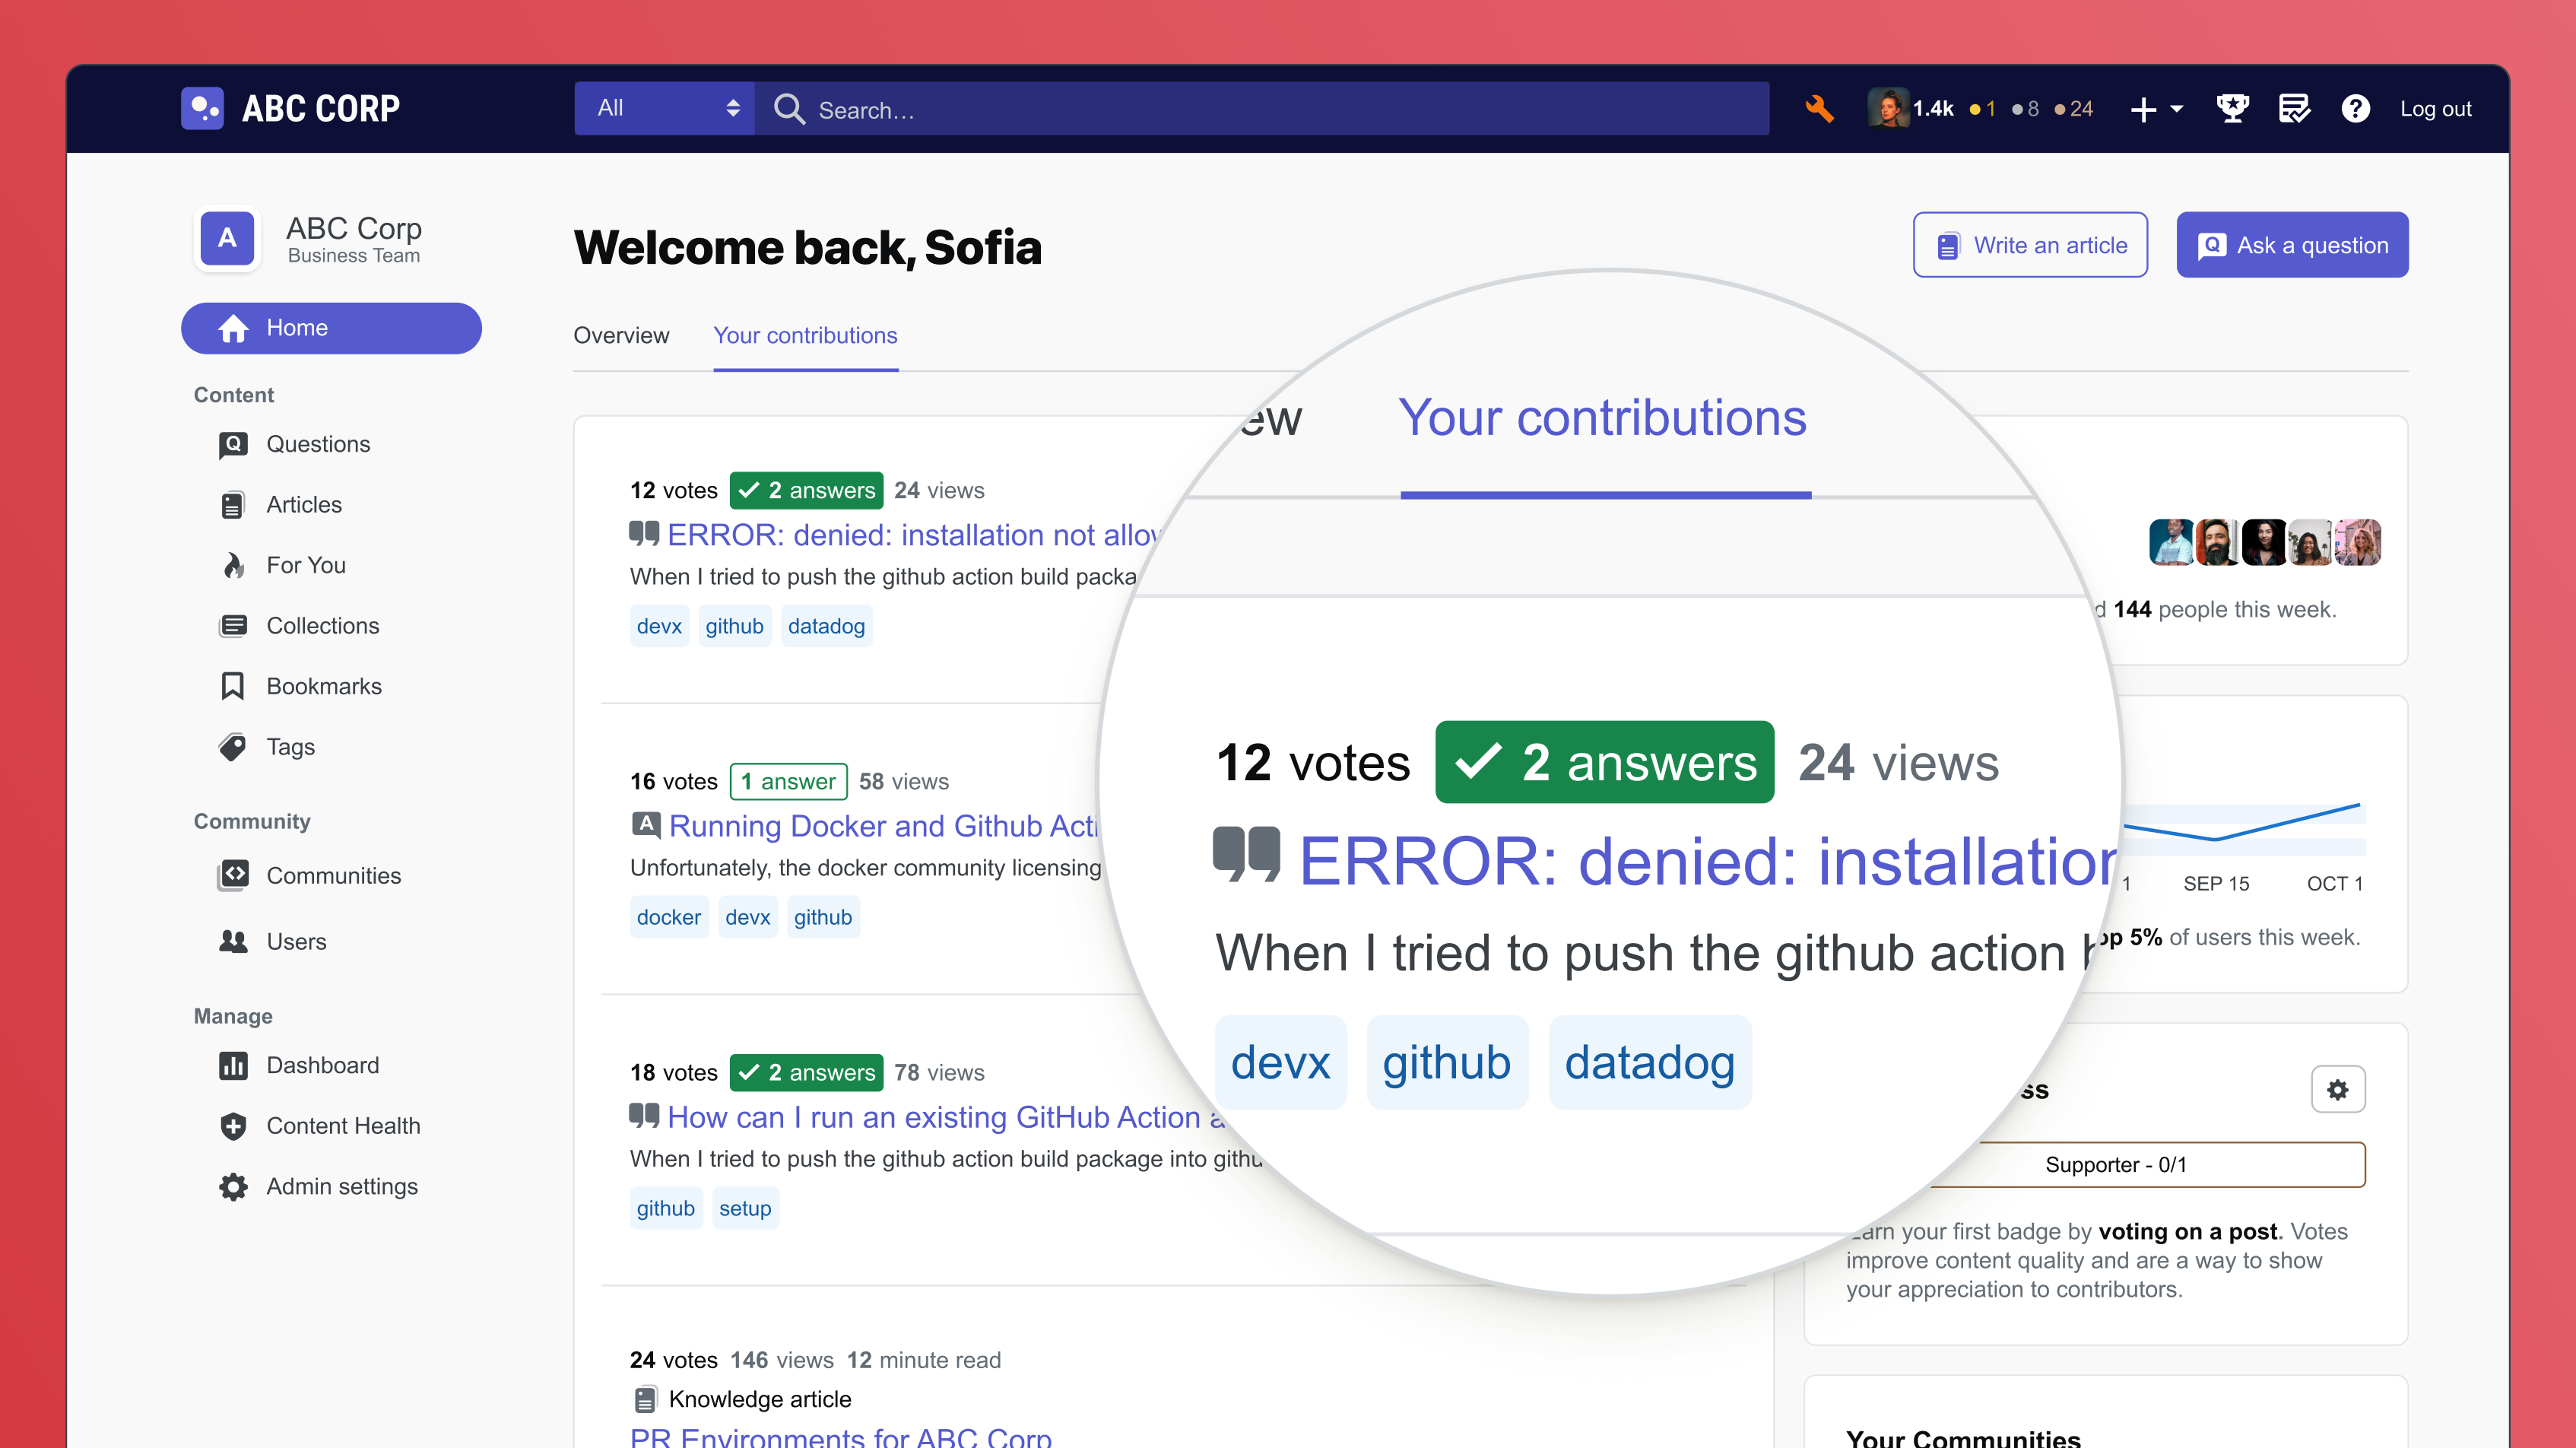Focus the Search field
Image resolution: width=2576 pixels, height=1448 pixels.
click(1262, 108)
